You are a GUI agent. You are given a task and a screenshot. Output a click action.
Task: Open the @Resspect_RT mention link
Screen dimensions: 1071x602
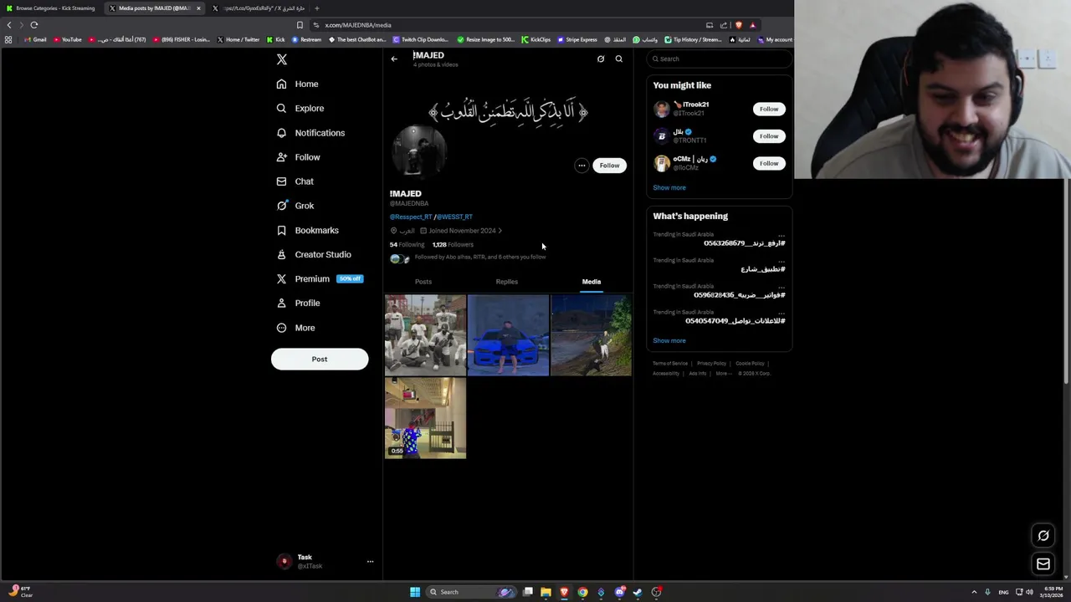coord(411,217)
